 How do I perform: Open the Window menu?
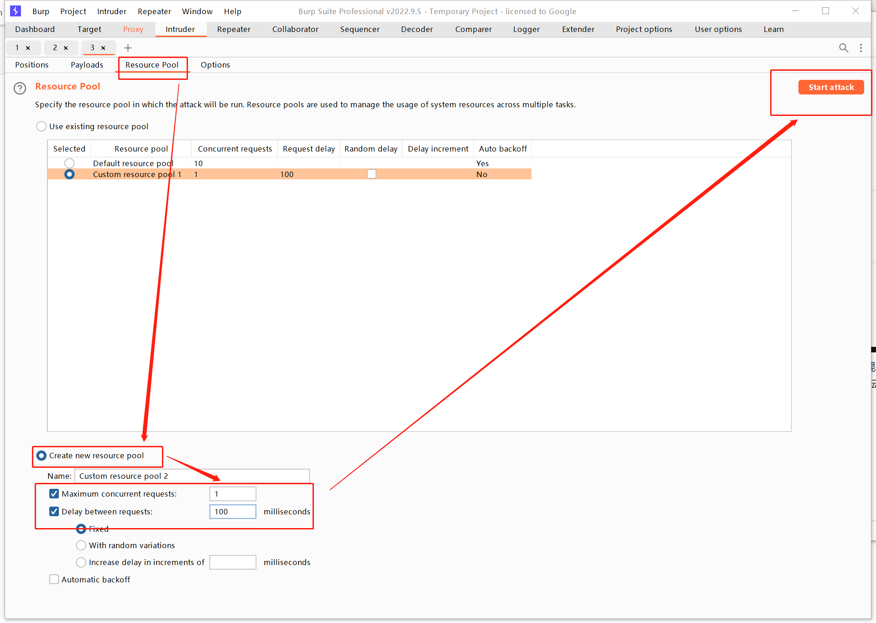click(197, 11)
